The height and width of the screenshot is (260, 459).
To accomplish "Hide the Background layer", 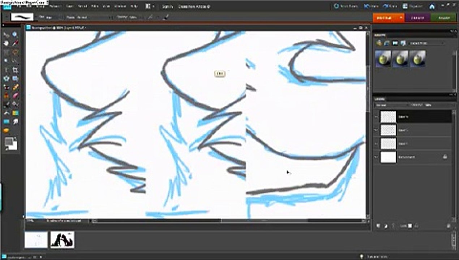I will tap(377, 157).
